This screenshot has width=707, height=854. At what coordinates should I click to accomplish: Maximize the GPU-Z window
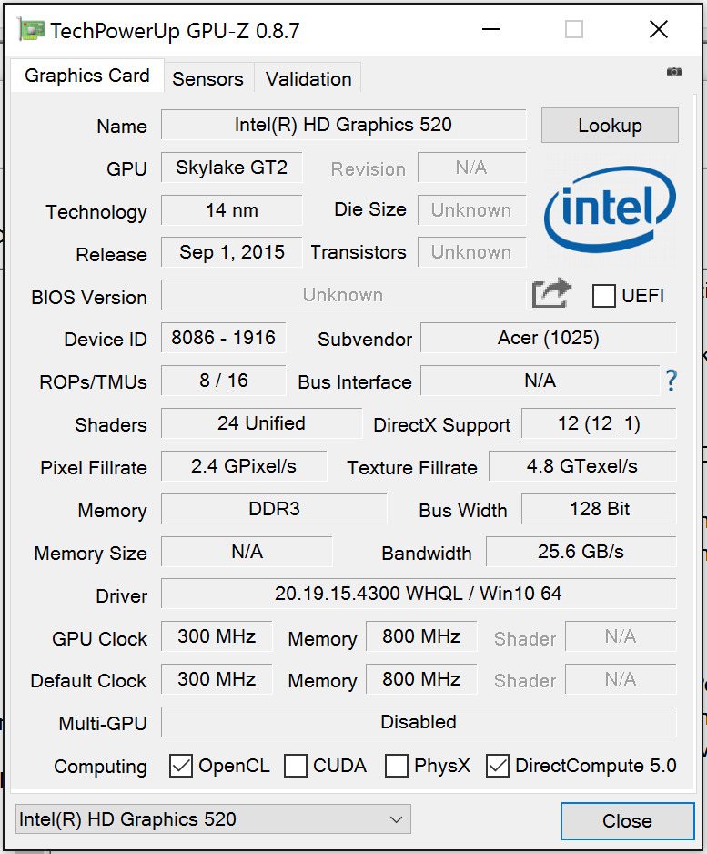[573, 30]
